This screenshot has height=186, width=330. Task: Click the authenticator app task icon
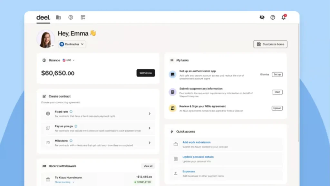click(173, 75)
